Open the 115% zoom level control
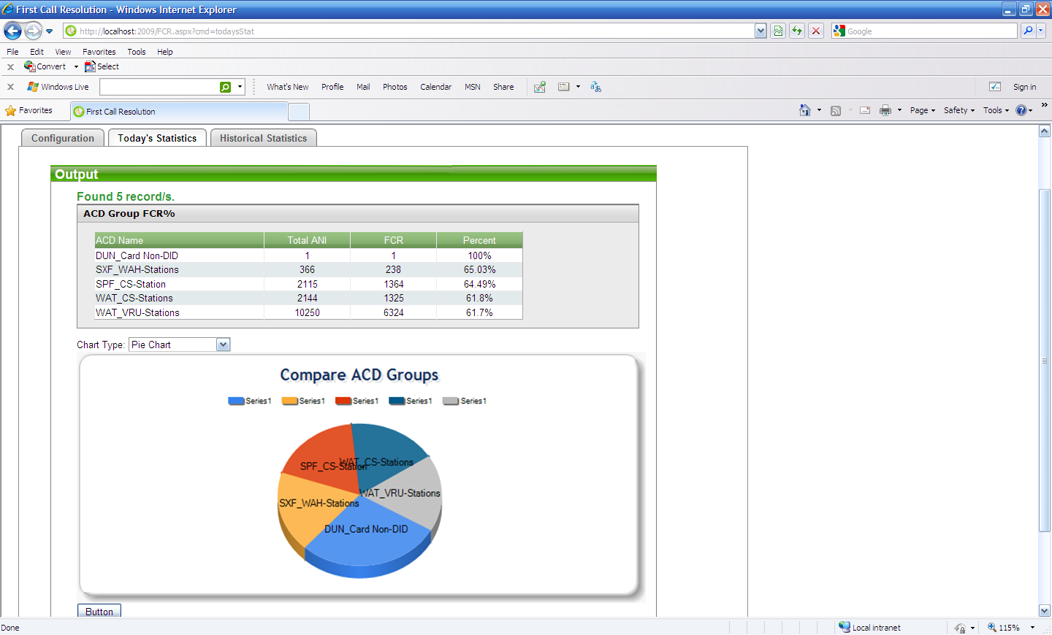This screenshot has width=1052, height=635. click(1011, 628)
